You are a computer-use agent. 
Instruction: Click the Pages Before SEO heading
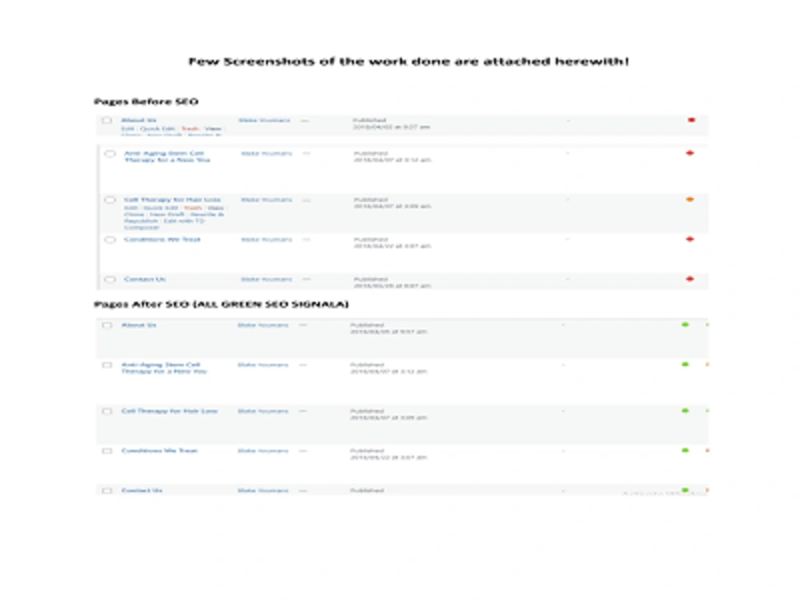coord(146,102)
